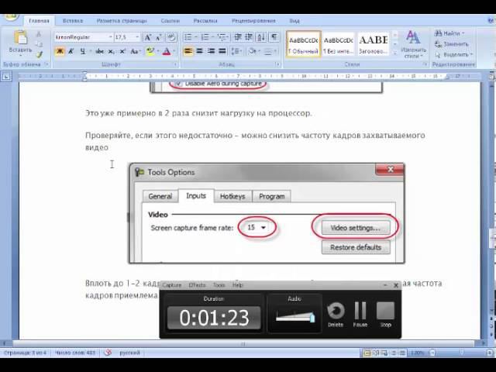Open the Вид tab
Viewport: 496px width, 372px height.
pyautogui.click(x=294, y=21)
